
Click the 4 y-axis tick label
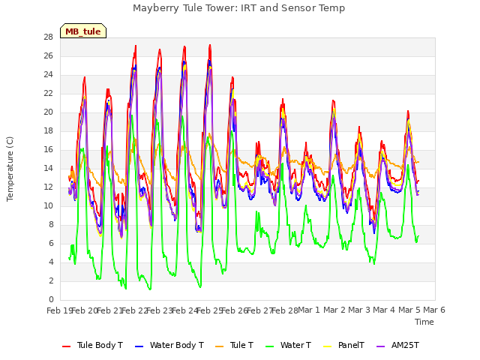[51, 262]
